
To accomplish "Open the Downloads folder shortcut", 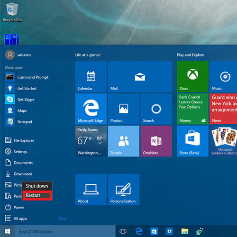I will tap(19, 174).
